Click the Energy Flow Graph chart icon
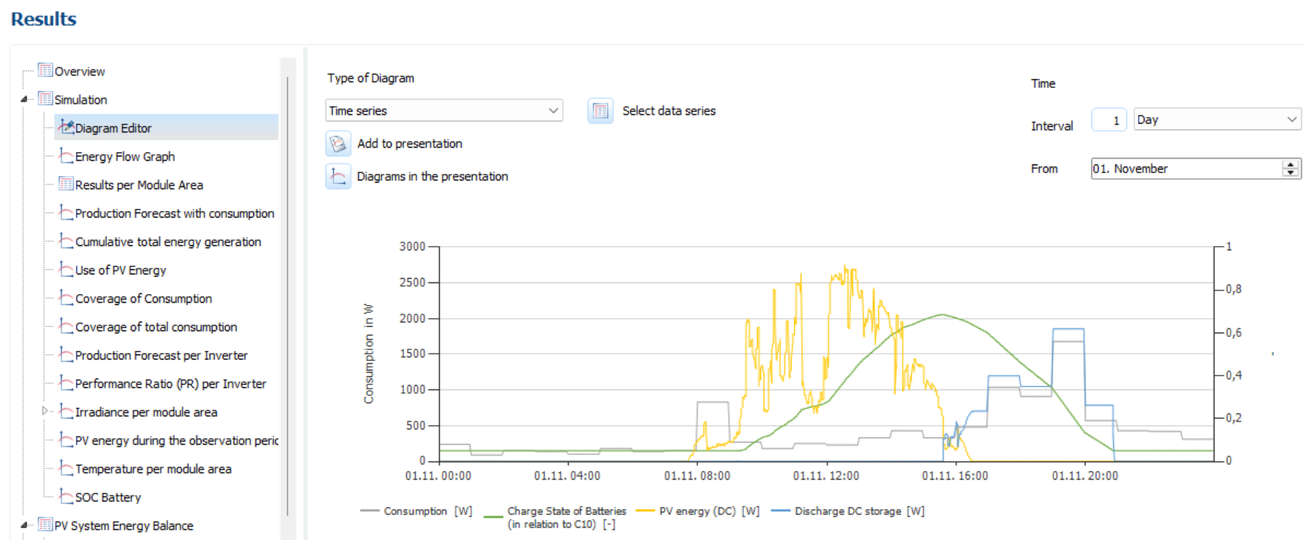 point(66,156)
